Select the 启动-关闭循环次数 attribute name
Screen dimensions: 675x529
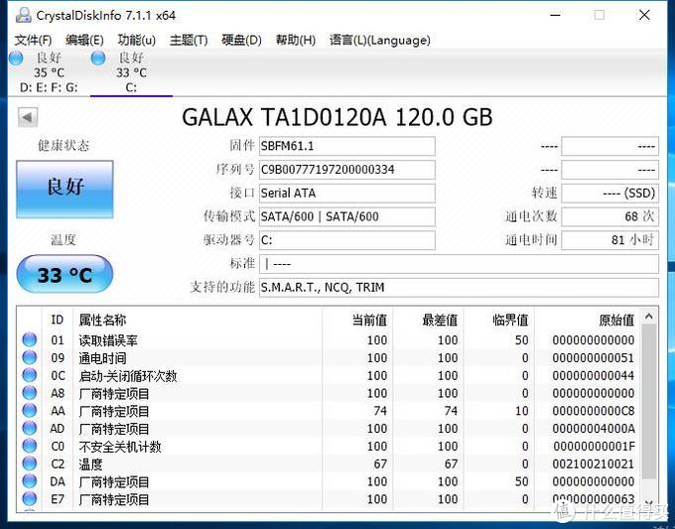128,376
